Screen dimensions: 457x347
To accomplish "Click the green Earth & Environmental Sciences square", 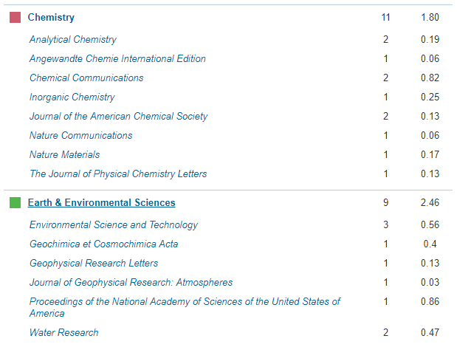I will 15,202.
